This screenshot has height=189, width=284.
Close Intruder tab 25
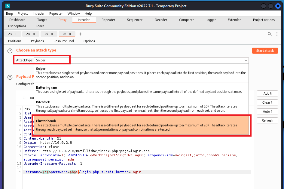52,34
